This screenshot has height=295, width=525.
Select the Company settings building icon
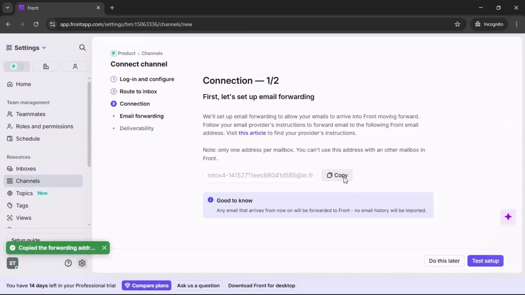point(46,66)
